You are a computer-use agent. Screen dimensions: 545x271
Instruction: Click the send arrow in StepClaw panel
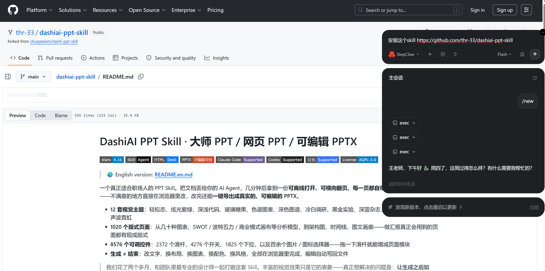(535, 54)
